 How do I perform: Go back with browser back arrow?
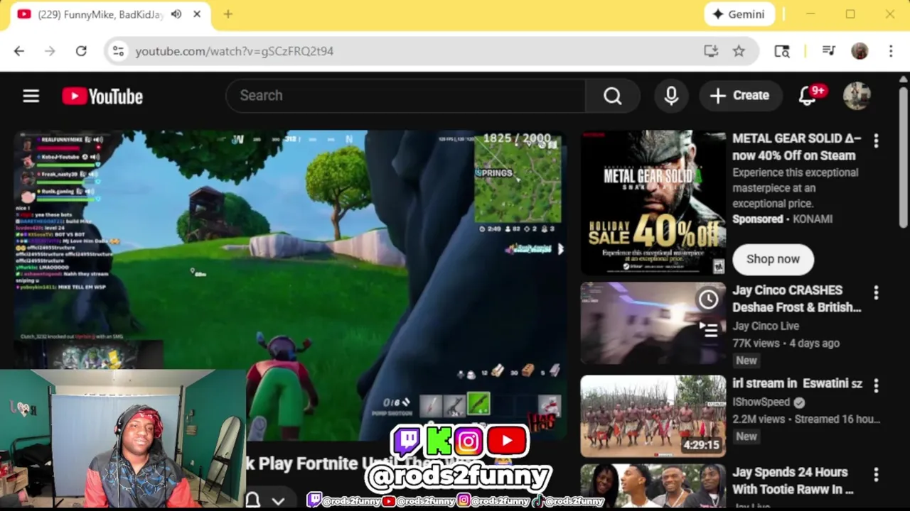click(x=19, y=51)
